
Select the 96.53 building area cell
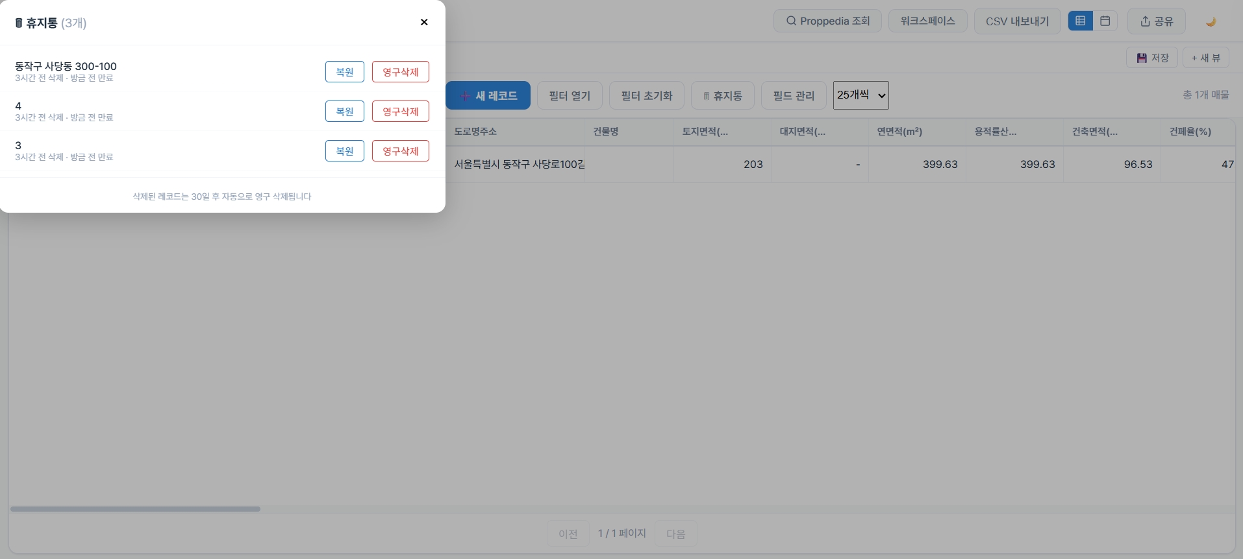[x=1112, y=165]
